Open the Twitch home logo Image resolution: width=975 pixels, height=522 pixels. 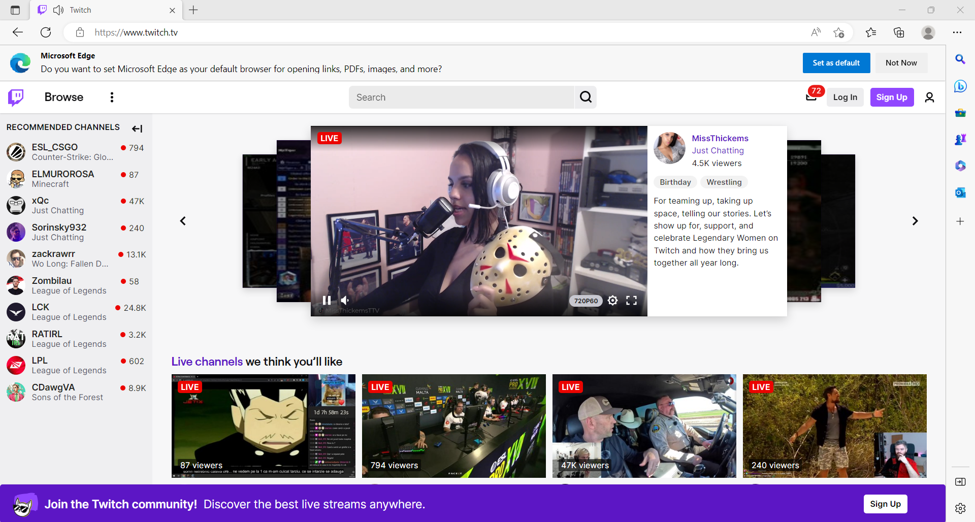[x=15, y=97]
